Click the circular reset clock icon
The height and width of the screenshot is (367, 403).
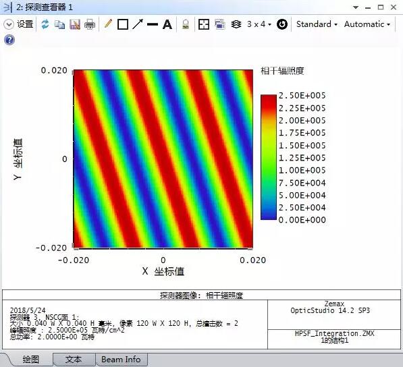click(x=282, y=24)
